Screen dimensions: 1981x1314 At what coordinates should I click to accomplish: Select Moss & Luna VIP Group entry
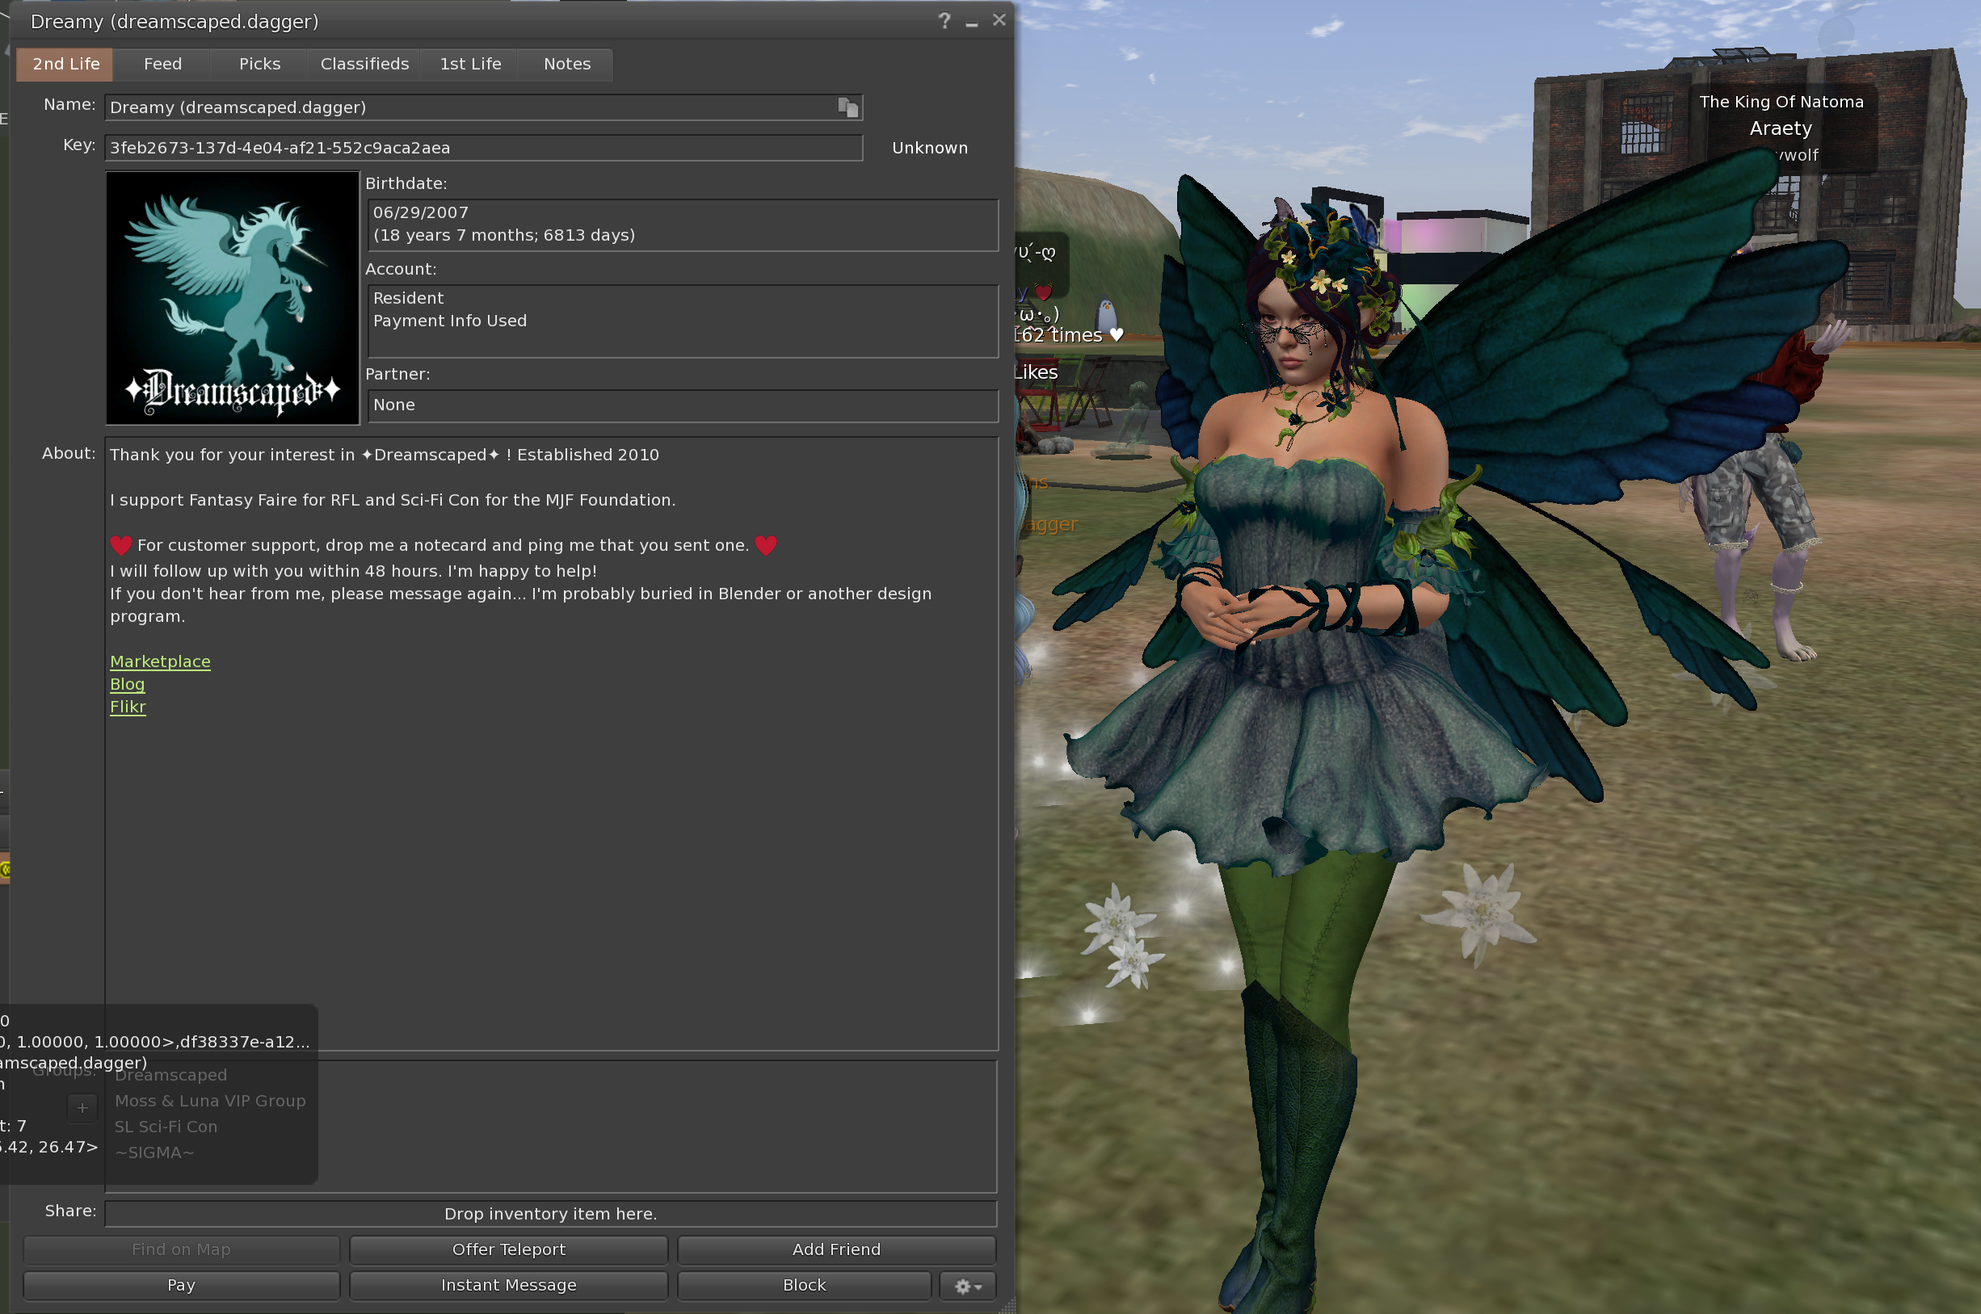209,1100
